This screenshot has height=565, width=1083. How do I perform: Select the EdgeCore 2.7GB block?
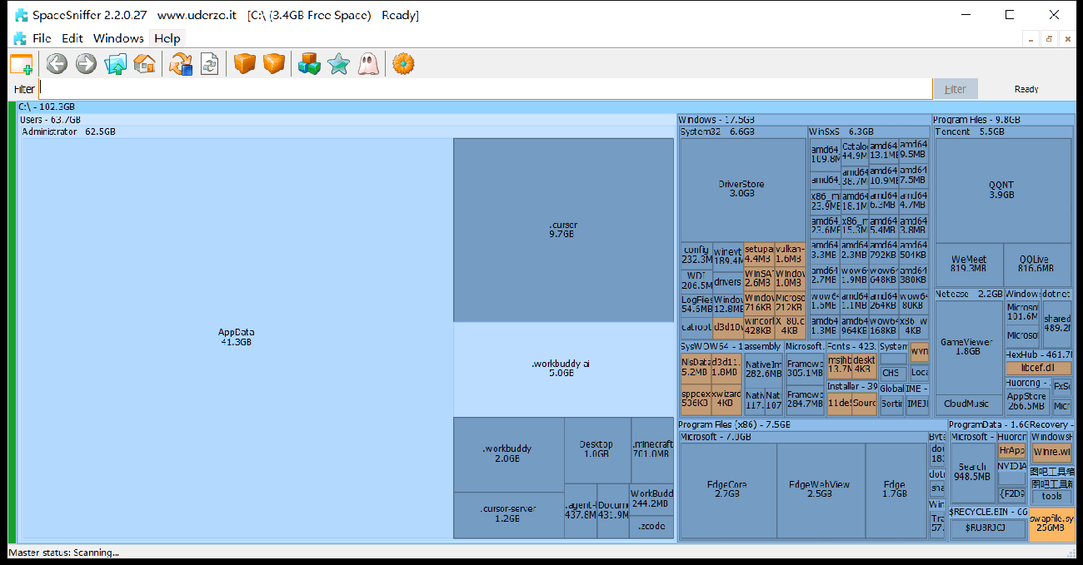point(727,489)
